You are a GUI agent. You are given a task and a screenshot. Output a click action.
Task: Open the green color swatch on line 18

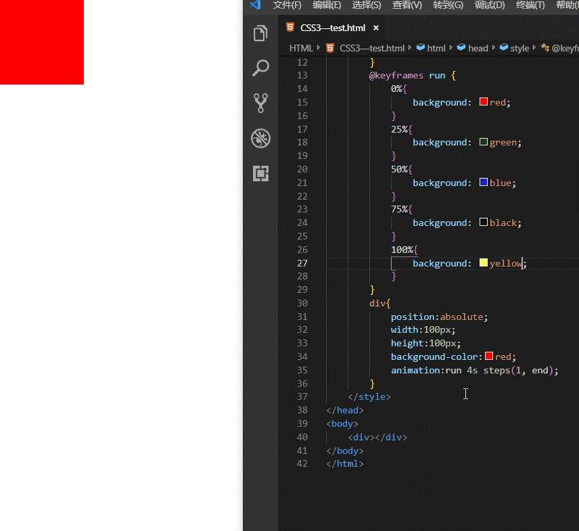(483, 142)
